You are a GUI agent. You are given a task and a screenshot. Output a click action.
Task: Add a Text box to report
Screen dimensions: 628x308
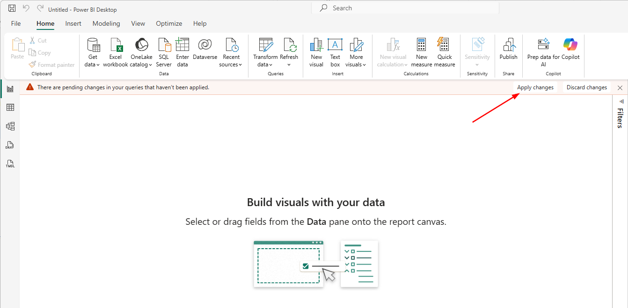coord(335,46)
